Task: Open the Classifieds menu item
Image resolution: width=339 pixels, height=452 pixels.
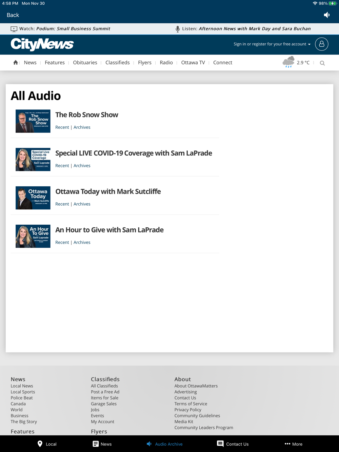Action: coord(118,62)
